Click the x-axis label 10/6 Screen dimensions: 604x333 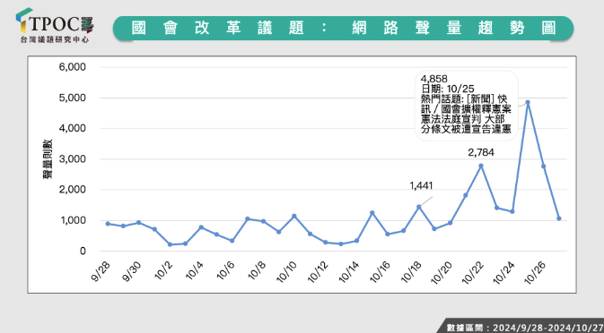click(226, 271)
